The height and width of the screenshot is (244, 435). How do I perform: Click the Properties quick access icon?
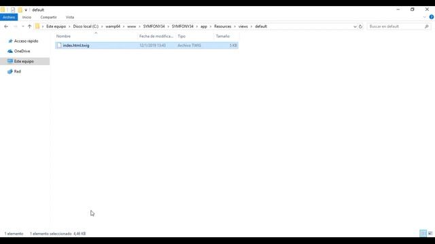click(13, 10)
